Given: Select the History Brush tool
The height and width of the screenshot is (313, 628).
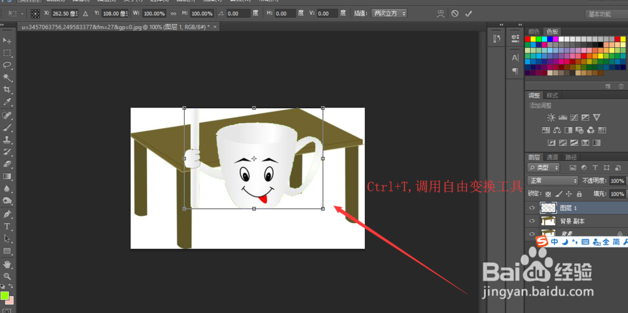Looking at the screenshot, I should click(7, 152).
